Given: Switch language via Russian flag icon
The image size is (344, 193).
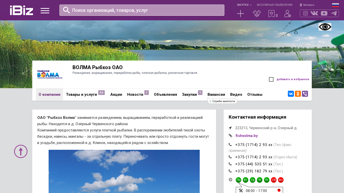Looking at the screenshot, I should [335, 5].
